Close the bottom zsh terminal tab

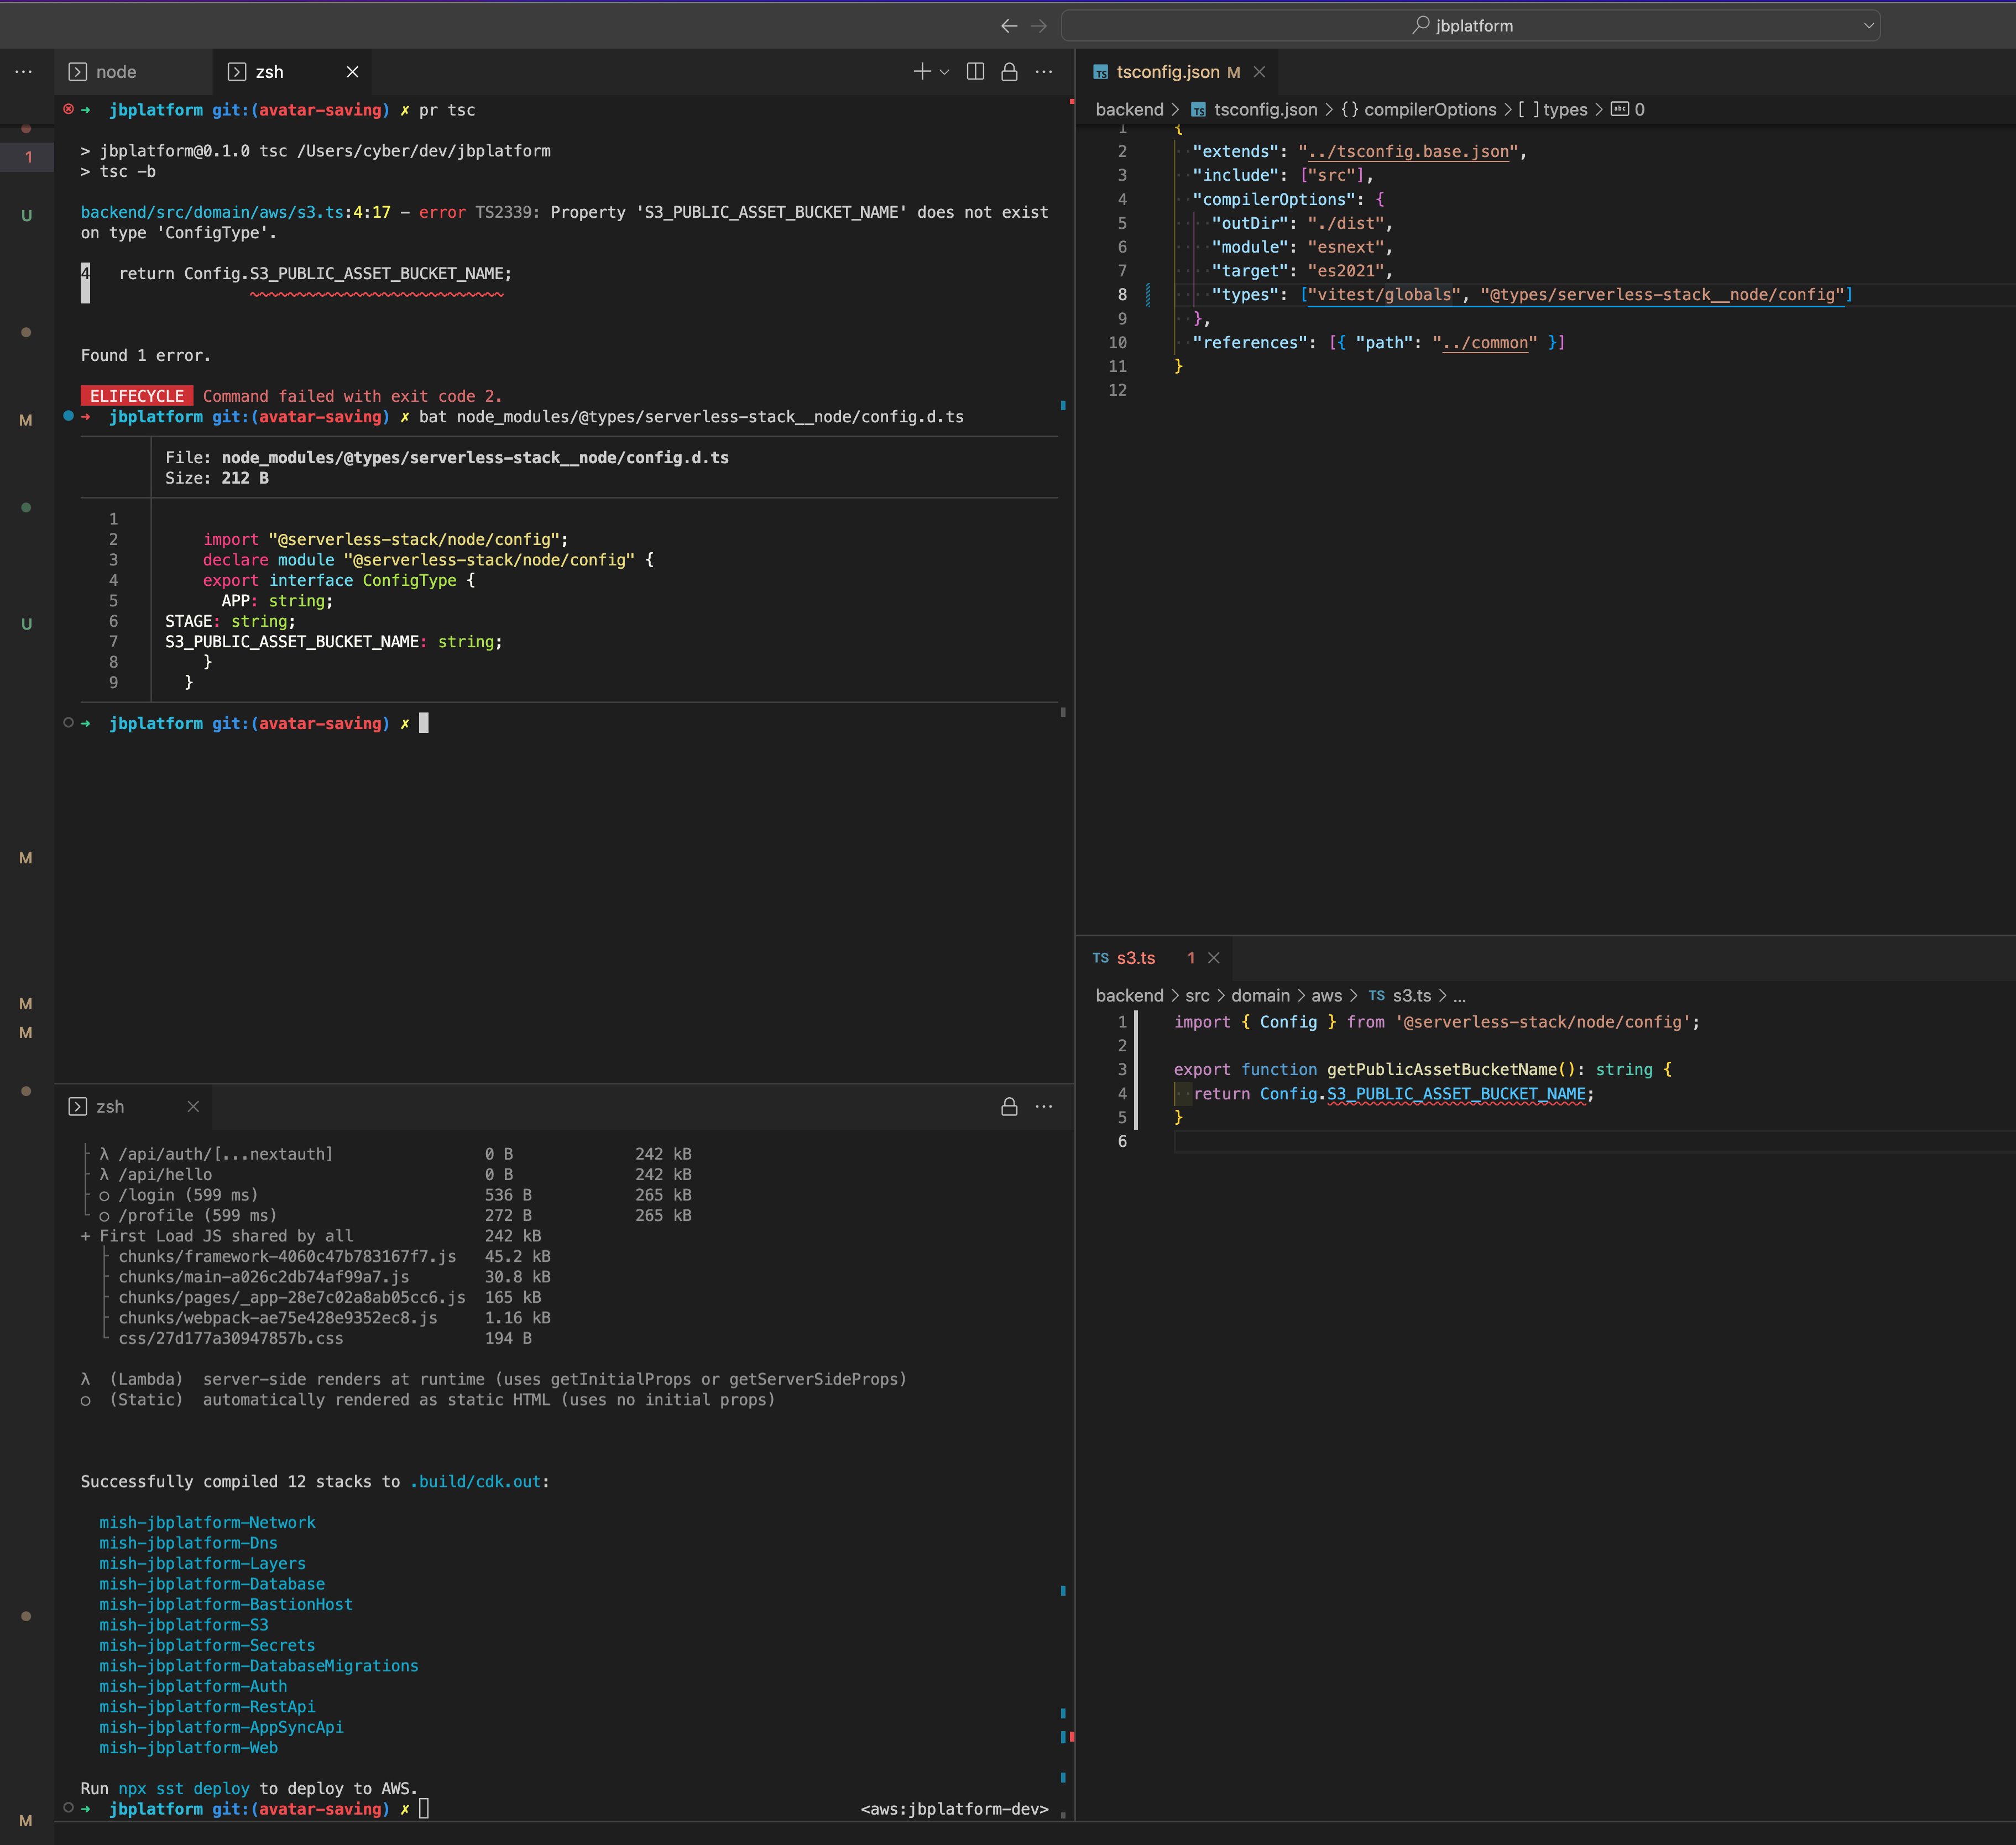click(x=193, y=1108)
